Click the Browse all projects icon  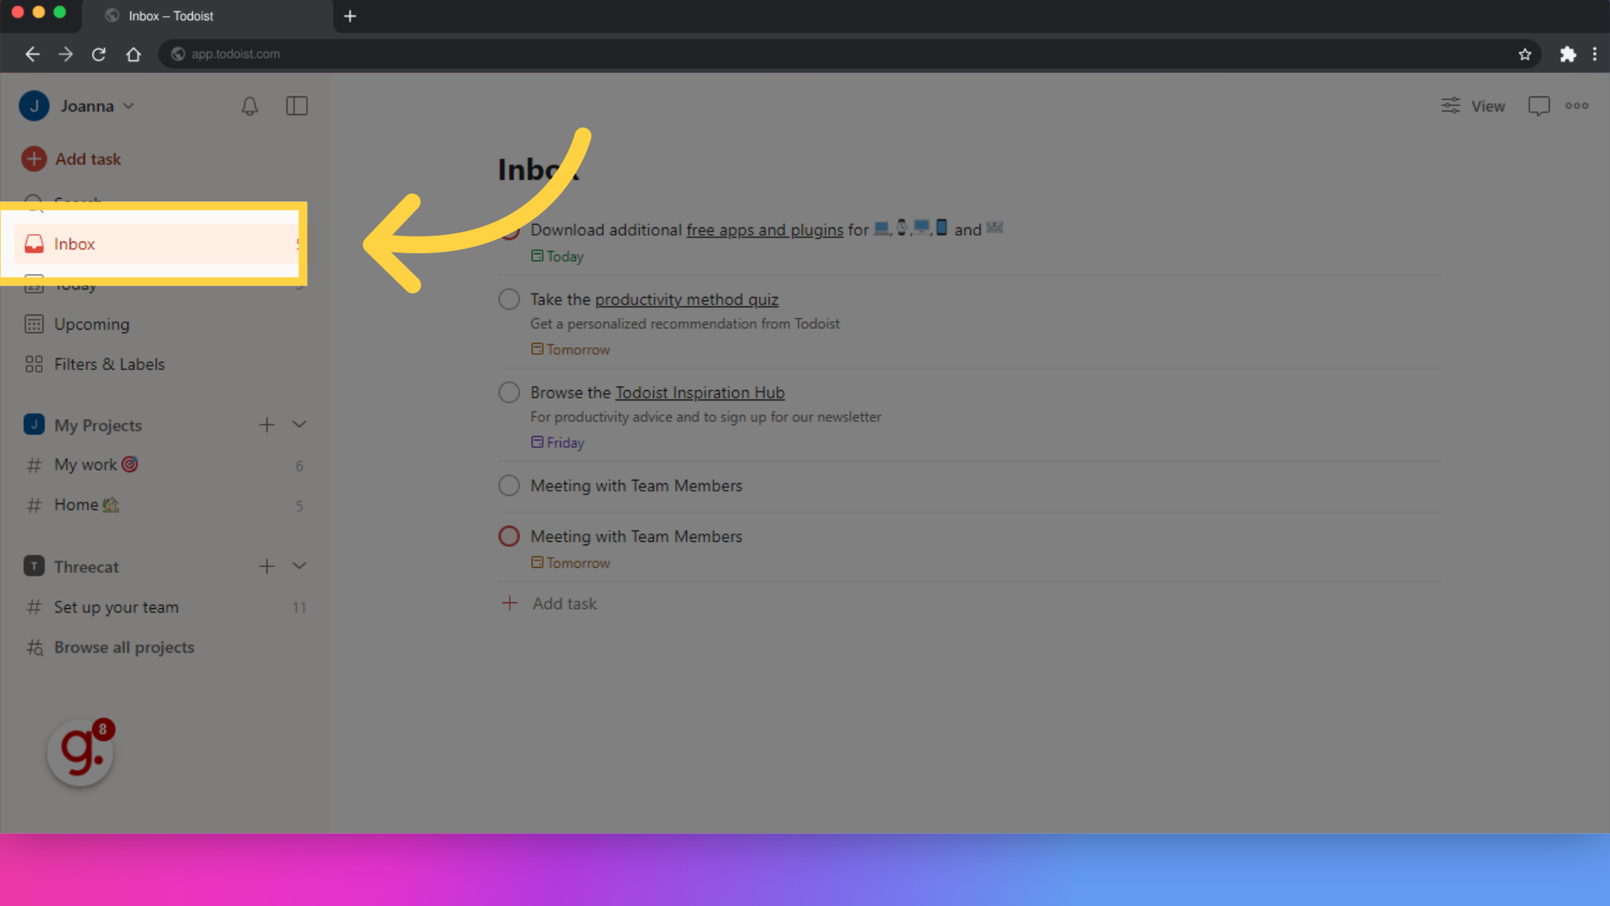[34, 648]
